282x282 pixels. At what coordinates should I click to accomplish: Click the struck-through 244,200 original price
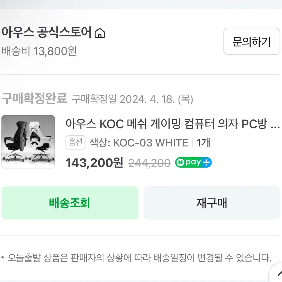click(x=149, y=163)
